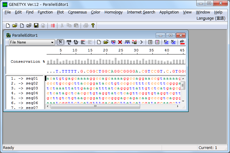This screenshot has width=230, height=153.
Task: Click the horizontal scrollbar right arrow
Action: coord(178,106)
